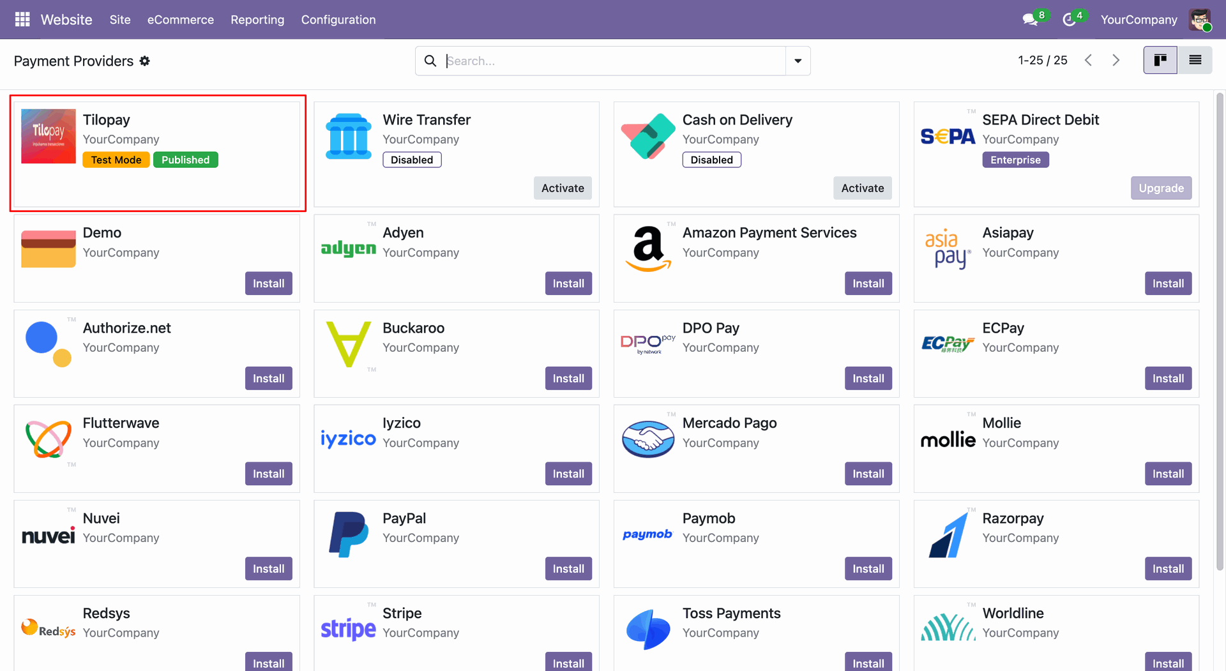Click the DPO Pay logo
Viewport: 1226px width, 671px height.
point(648,344)
